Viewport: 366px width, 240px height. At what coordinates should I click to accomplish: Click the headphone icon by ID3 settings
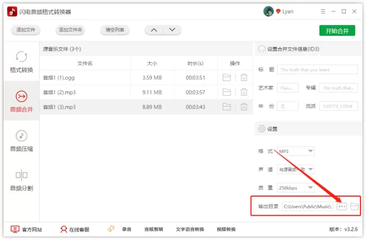[262, 49]
